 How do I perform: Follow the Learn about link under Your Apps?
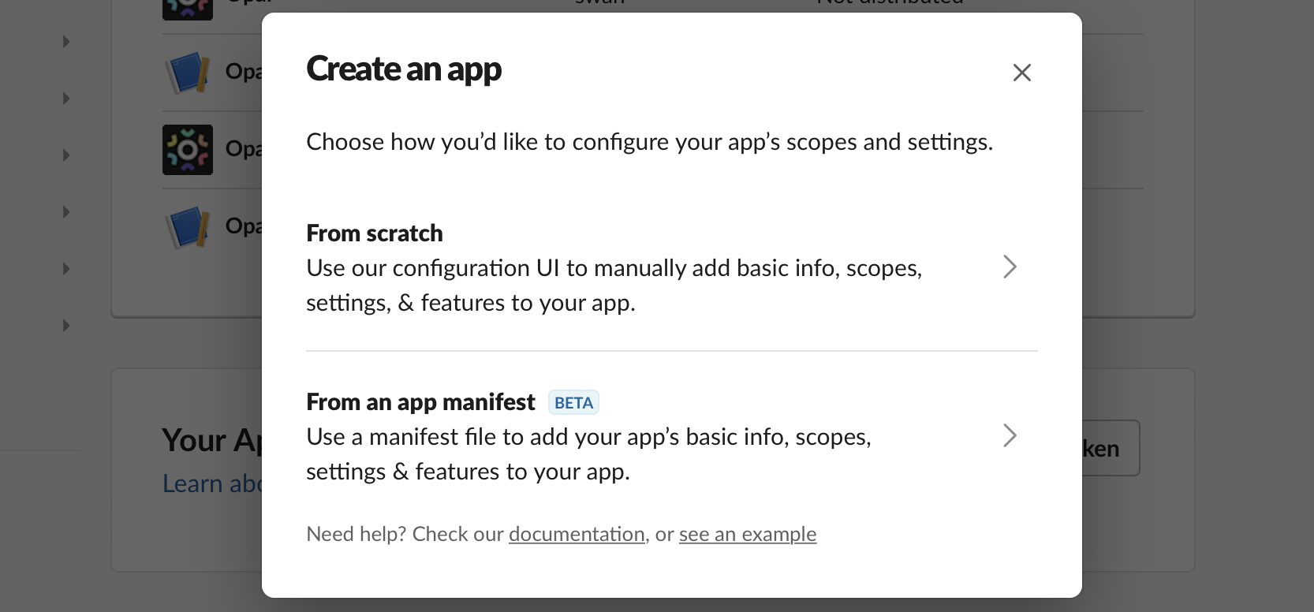coord(211,483)
